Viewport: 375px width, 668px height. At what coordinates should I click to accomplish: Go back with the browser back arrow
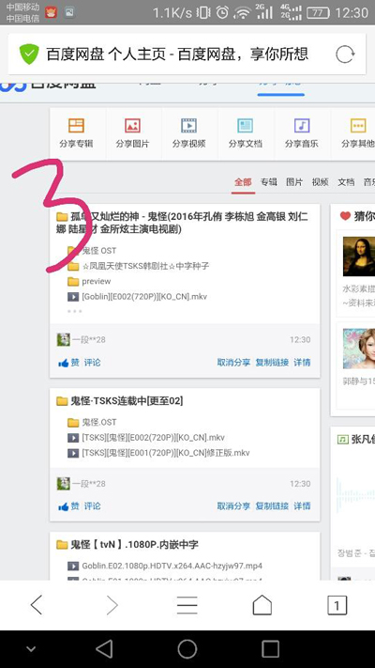[37, 605]
